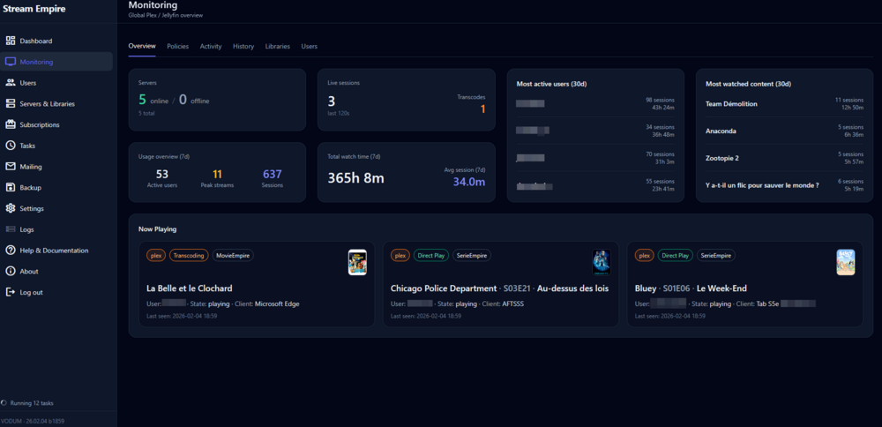The width and height of the screenshot is (882, 427).
Task: Click the SerieEmpire badge on Chicago Police card
Action: 472,256
